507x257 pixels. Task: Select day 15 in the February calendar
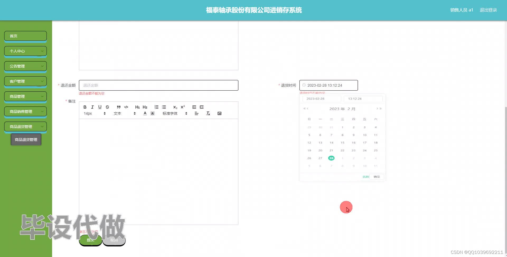[x=342, y=143]
